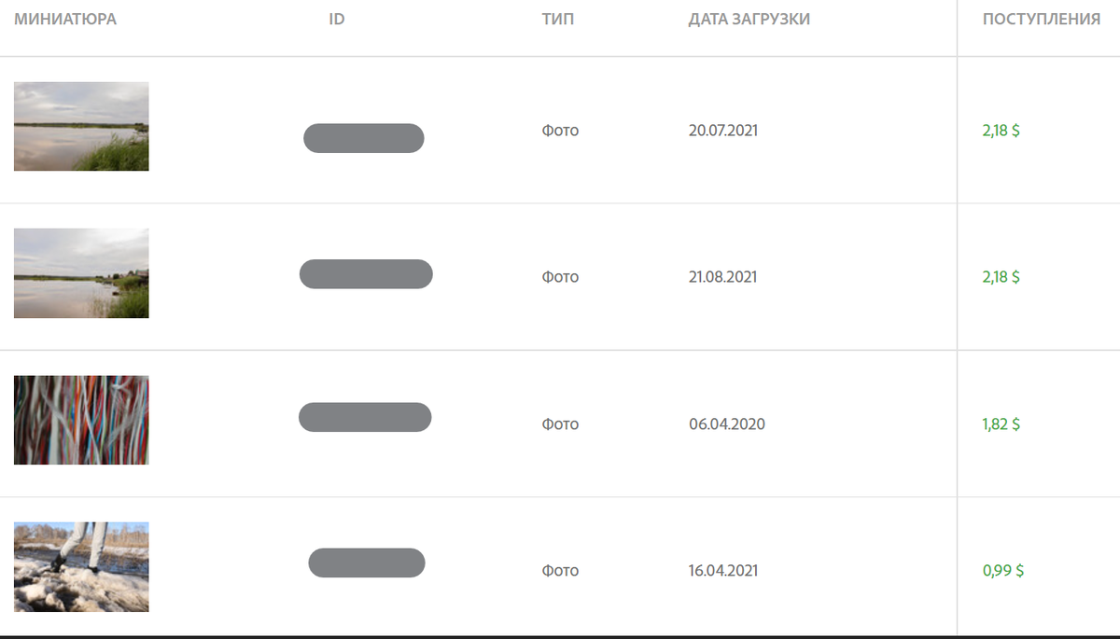The width and height of the screenshot is (1120, 639).
Task: Click the hidden ID for the 06.04.2020 photo
Action: 365,417
